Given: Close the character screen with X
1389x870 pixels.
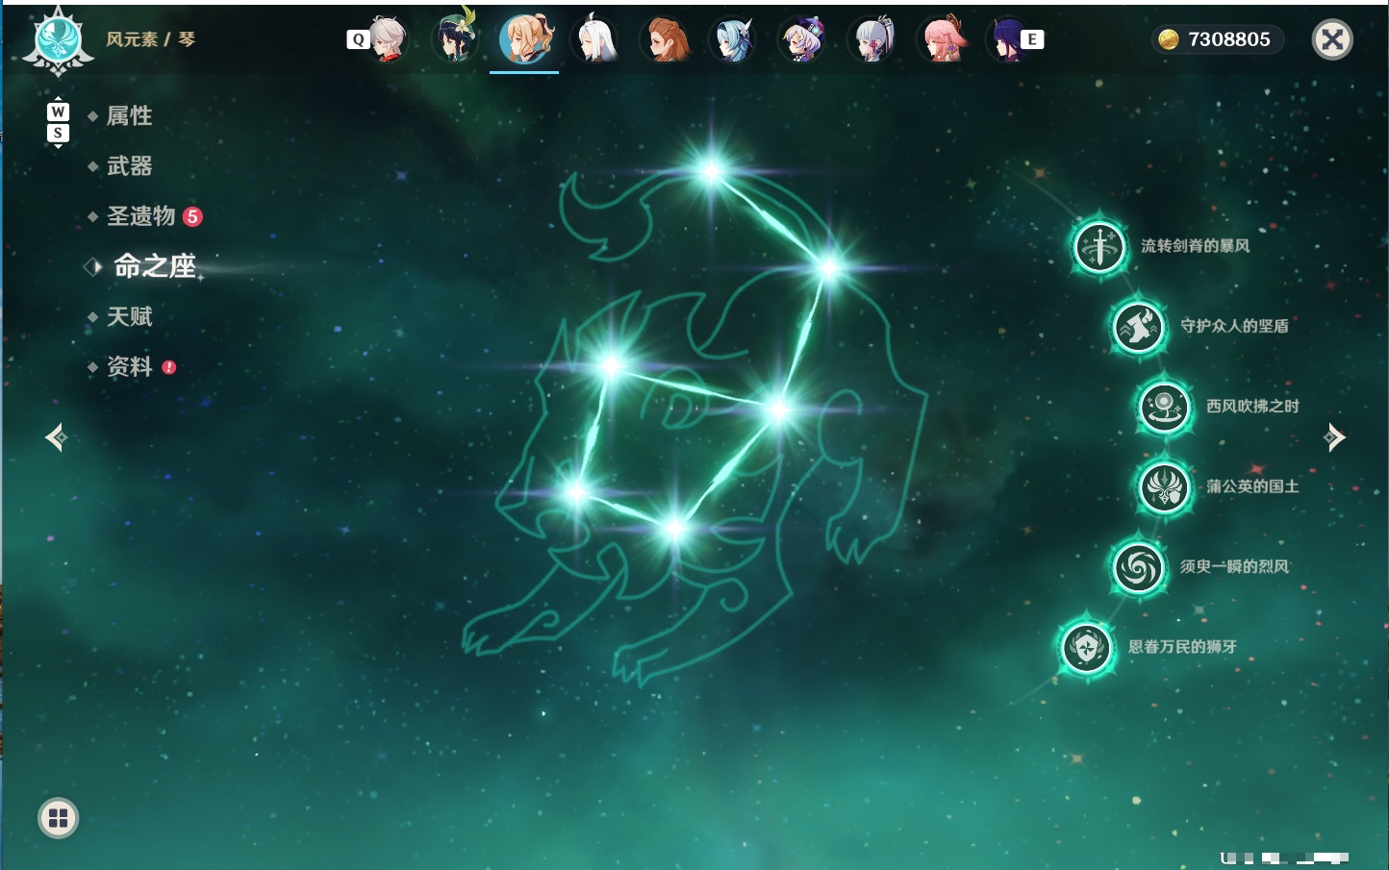Looking at the screenshot, I should tap(1332, 39).
